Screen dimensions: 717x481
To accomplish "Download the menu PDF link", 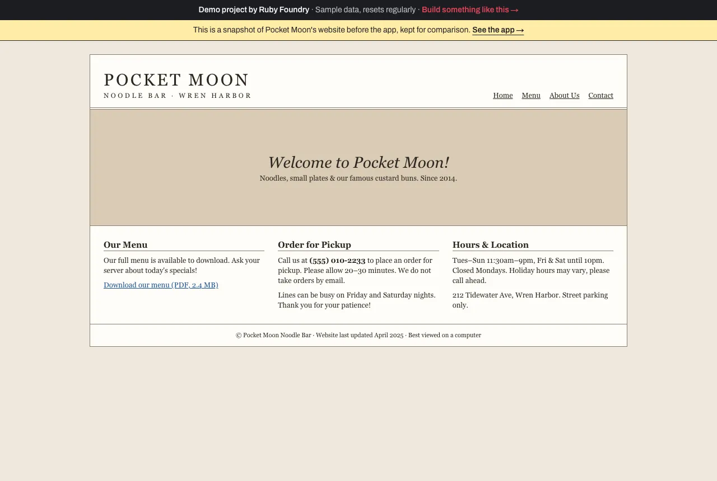I will point(161,285).
